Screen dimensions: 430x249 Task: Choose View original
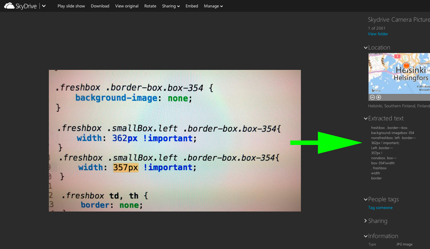tap(127, 6)
